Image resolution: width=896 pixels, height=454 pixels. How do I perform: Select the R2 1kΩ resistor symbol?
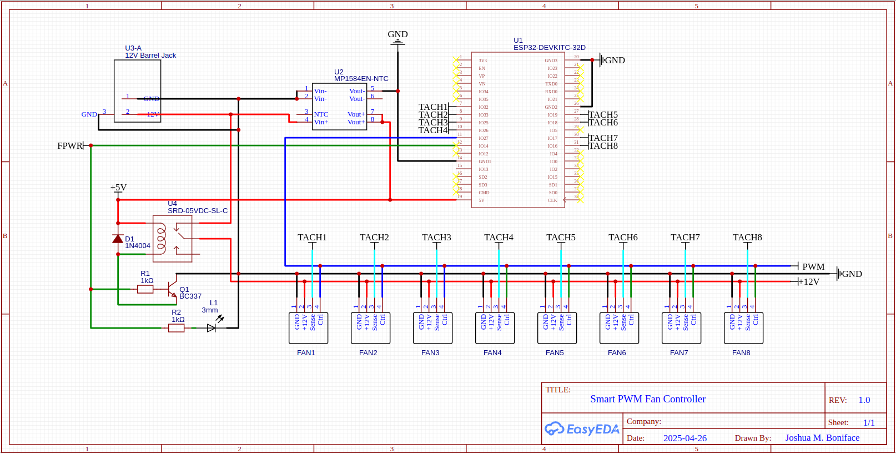pos(177,328)
